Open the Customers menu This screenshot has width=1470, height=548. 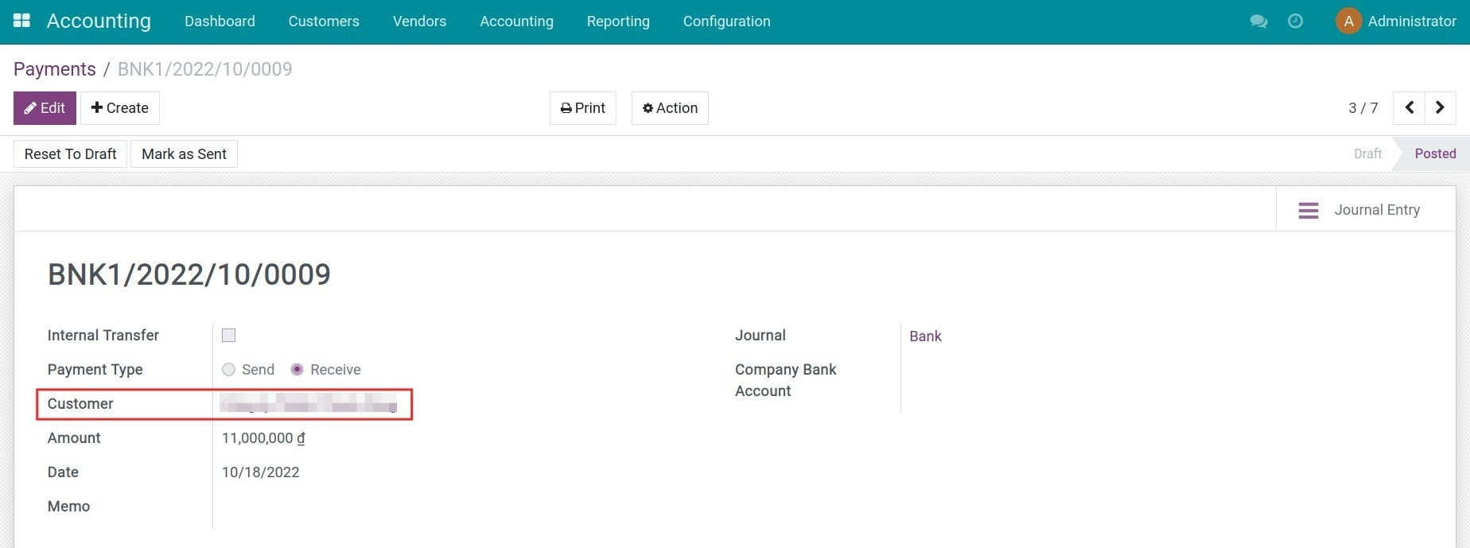pos(324,21)
